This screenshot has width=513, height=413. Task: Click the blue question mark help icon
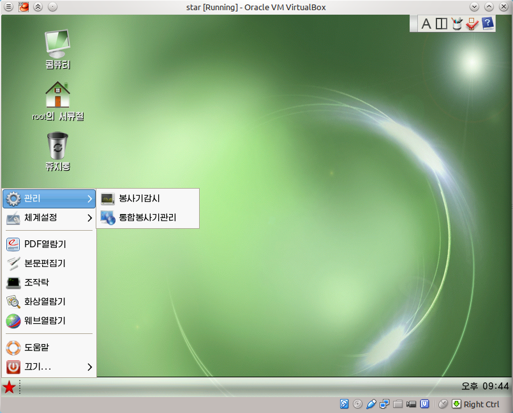(487, 24)
